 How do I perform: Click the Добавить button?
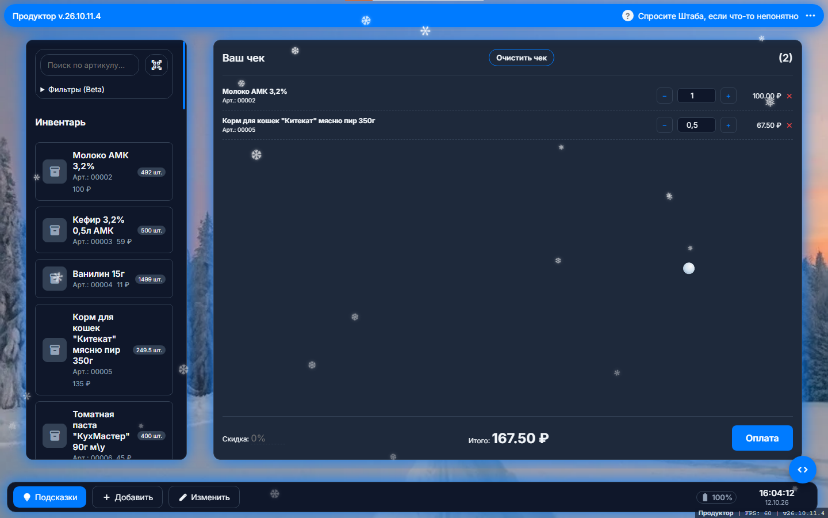click(x=128, y=497)
